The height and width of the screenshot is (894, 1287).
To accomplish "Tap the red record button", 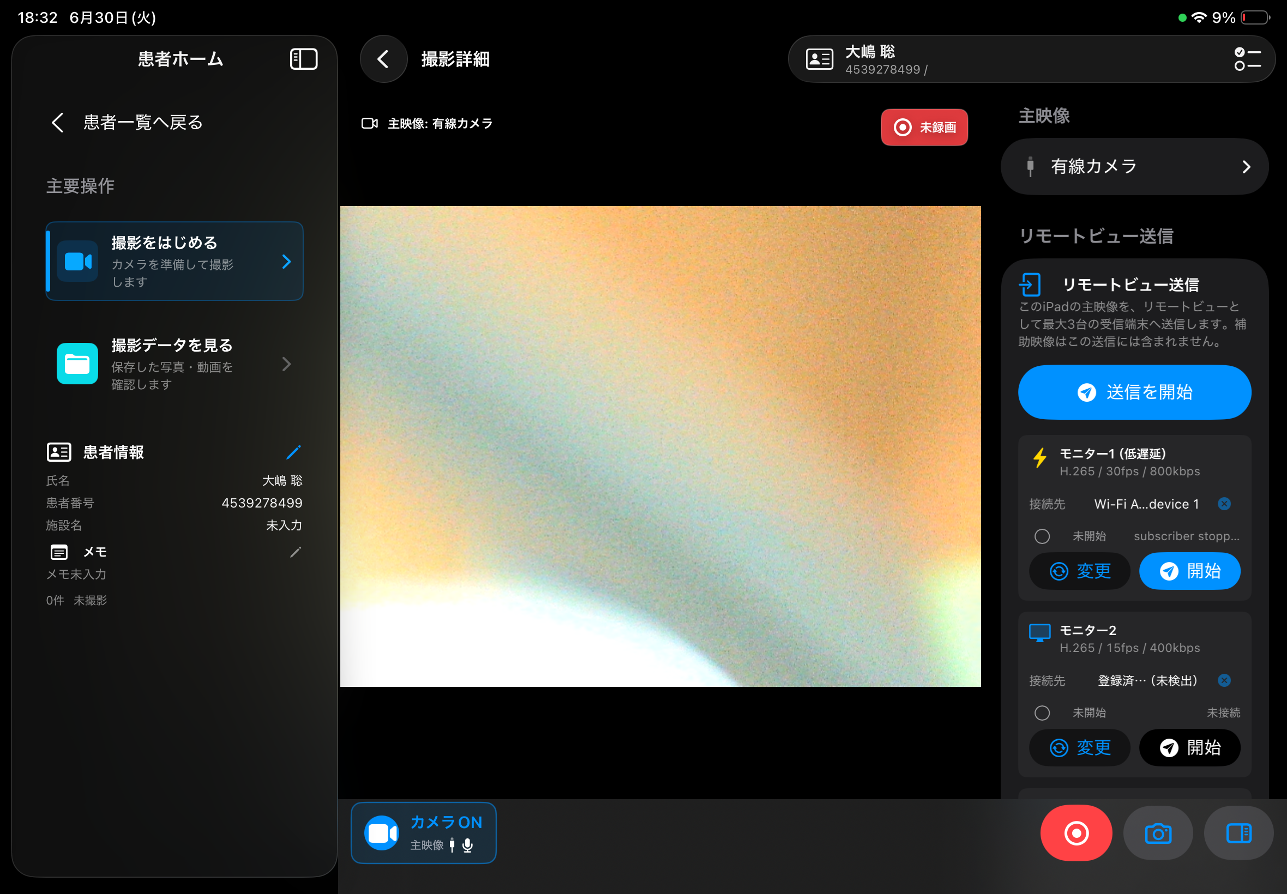I will click(1076, 833).
